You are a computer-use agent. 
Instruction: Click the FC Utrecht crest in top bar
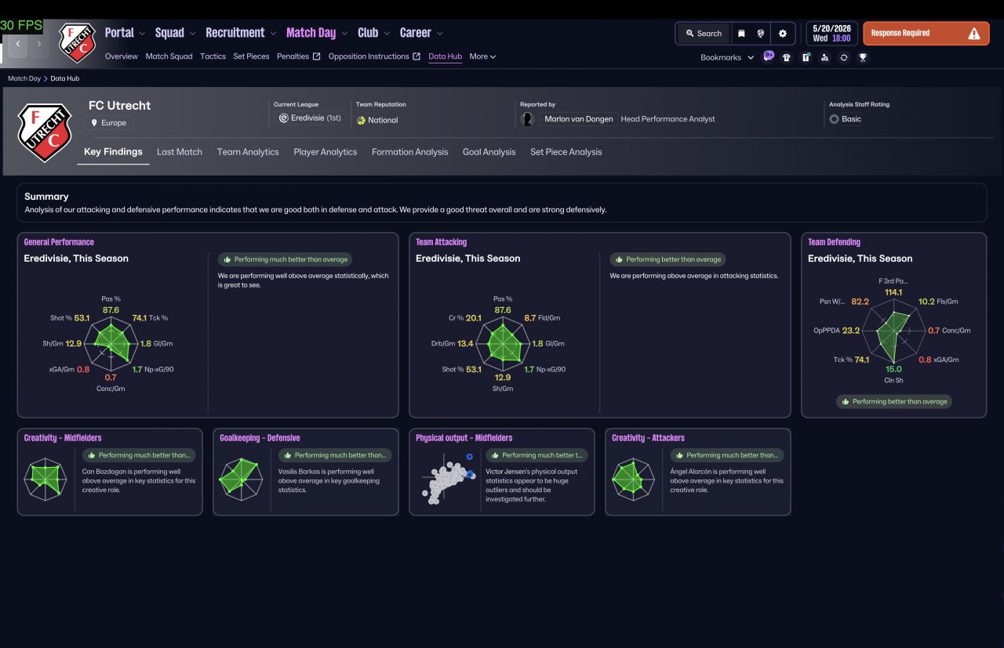coord(77,43)
